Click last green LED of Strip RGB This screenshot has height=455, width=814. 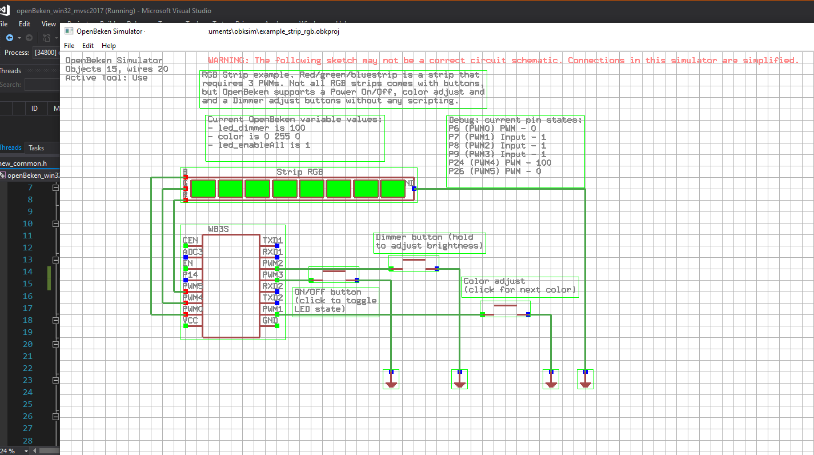click(x=393, y=189)
